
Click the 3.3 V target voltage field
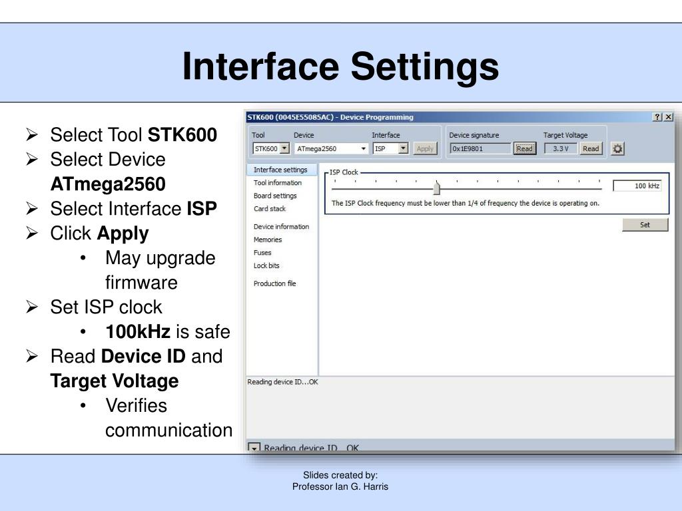pos(561,148)
